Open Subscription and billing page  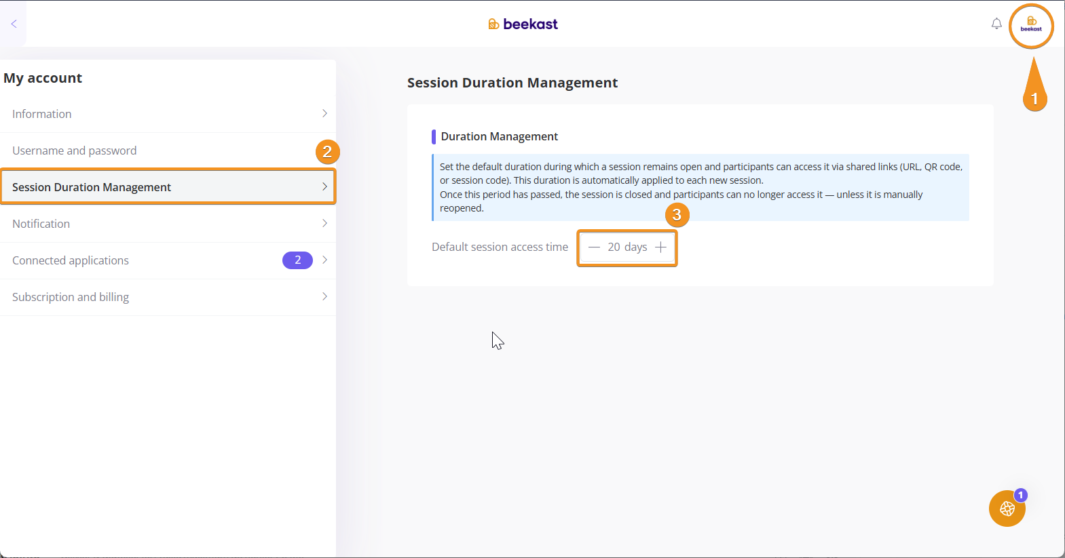(71, 297)
